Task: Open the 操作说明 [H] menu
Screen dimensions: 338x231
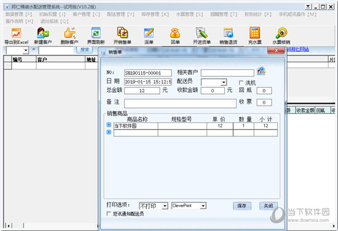Action: 20,22
